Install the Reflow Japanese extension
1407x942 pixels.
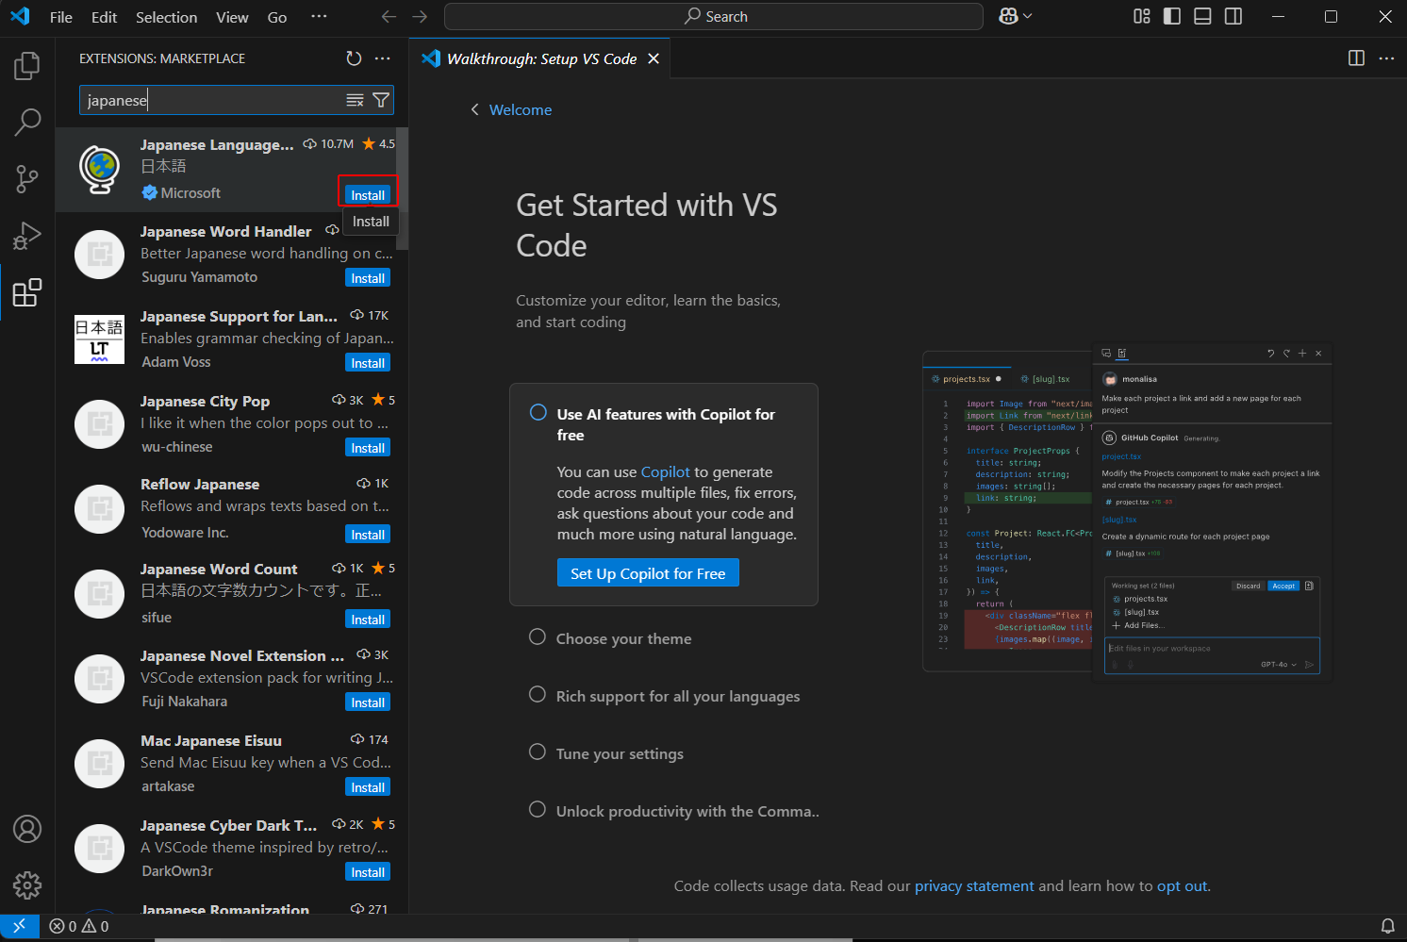tap(368, 535)
